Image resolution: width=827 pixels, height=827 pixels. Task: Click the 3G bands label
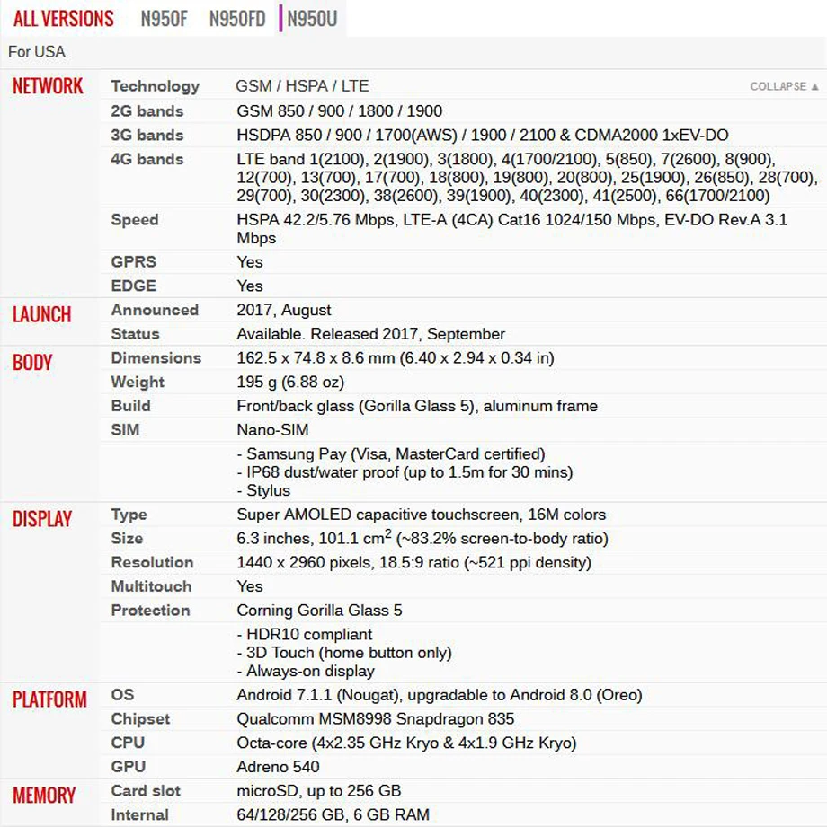point(147,135)
